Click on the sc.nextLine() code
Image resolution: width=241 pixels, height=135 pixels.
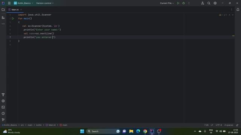pos(45,33)
